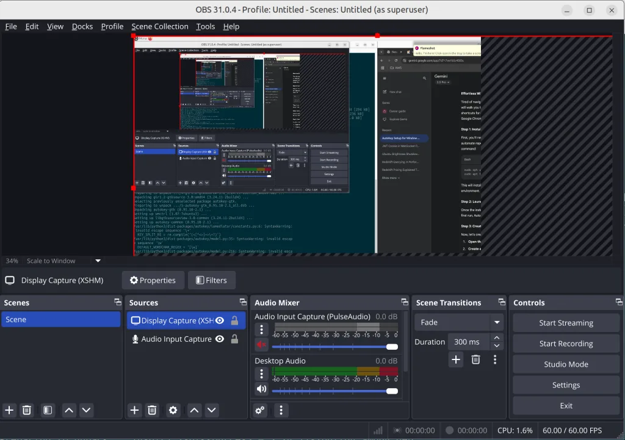Pop out the Sources dock
Image resolution: width=625 pixels, height=440 pixels.
coord(243,302)
